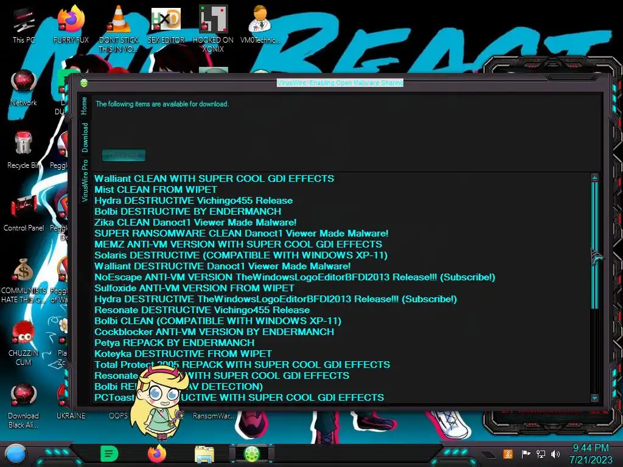
Task: Open the 'Download Black Ali...' desktop icon
Action: pos(24,406)
